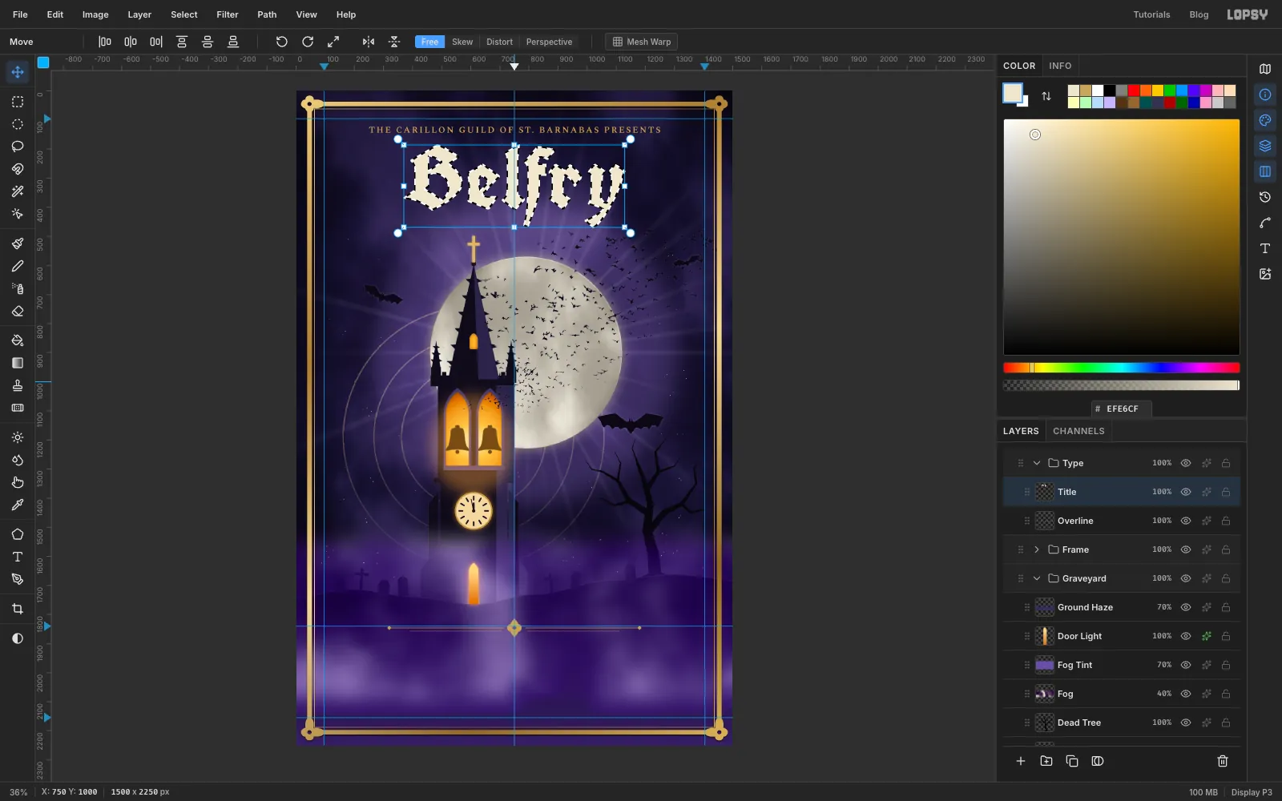
Task: Click the Mesh Warp button
Action: click(641, 42)
